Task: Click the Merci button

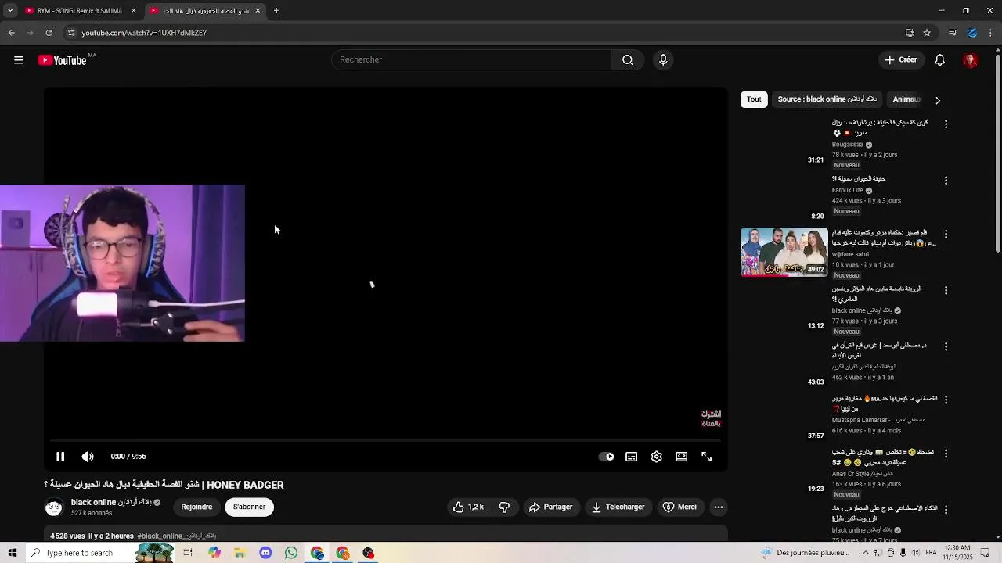Action: (x=679, y=507)
